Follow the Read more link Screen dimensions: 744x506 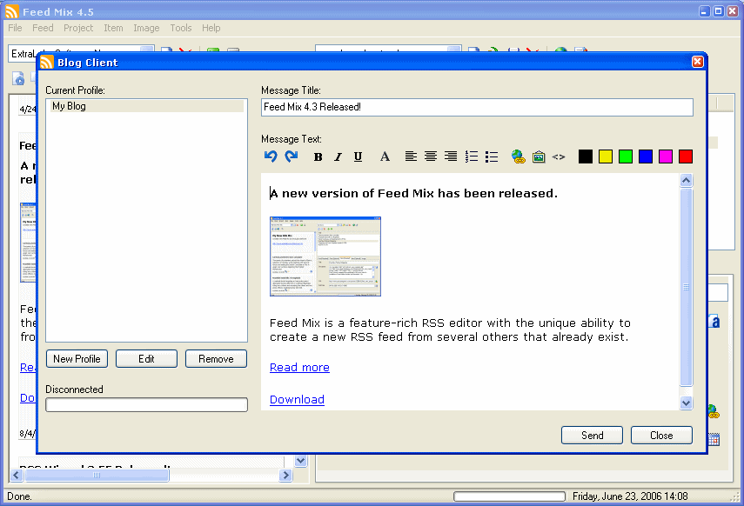click(299, 368)
